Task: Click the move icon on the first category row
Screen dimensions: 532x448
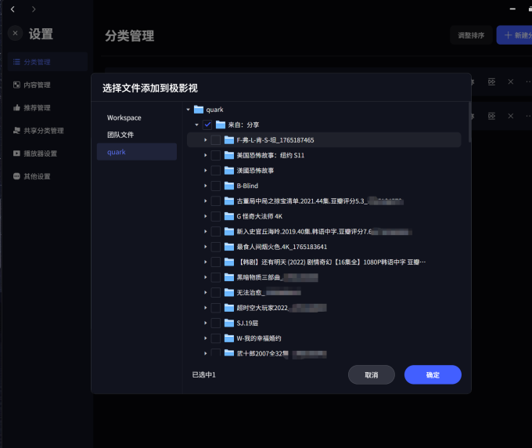Action: click(491, 82)
